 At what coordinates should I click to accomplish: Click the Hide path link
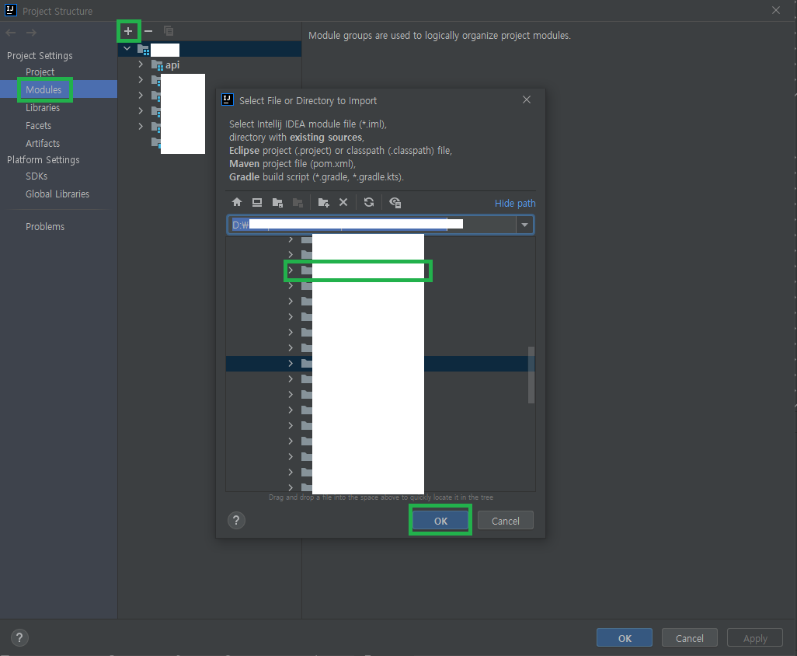coord(515,202)
